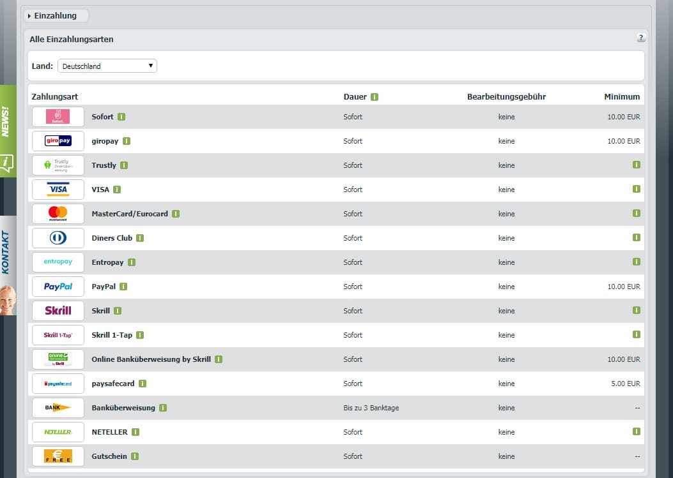Show minimum info icon in Skrill row

(637, 310)
